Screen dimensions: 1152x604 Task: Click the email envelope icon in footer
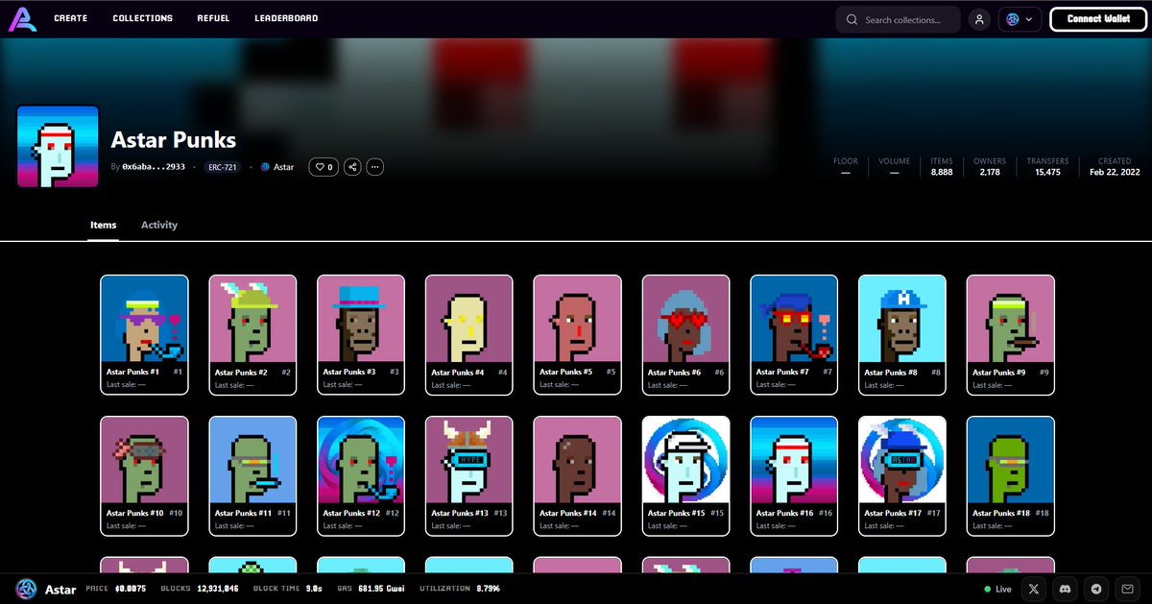click(1129, 589)
